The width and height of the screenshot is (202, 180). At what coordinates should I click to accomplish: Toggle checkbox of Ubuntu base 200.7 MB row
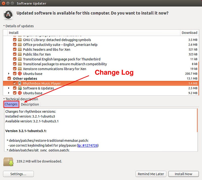point(15,74)
